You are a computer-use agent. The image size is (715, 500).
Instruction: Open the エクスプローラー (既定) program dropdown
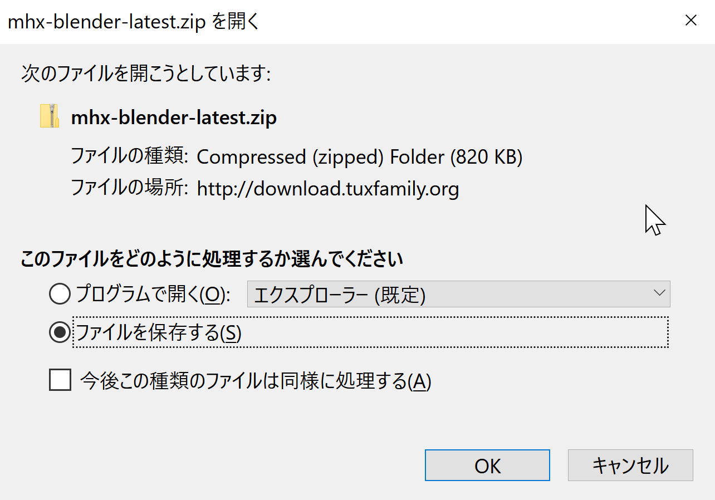[458, 294]
